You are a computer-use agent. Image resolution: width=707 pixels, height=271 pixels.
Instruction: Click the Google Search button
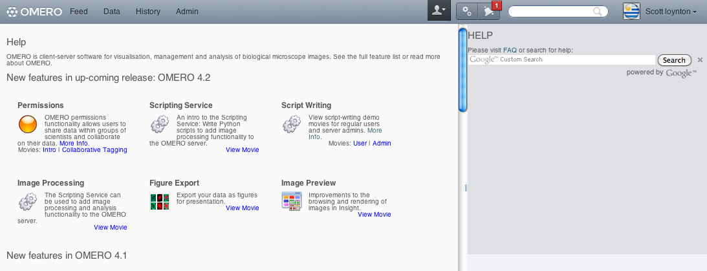674,60
